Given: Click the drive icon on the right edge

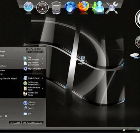Looking at the screenshot, I should [x=135, y=56].
